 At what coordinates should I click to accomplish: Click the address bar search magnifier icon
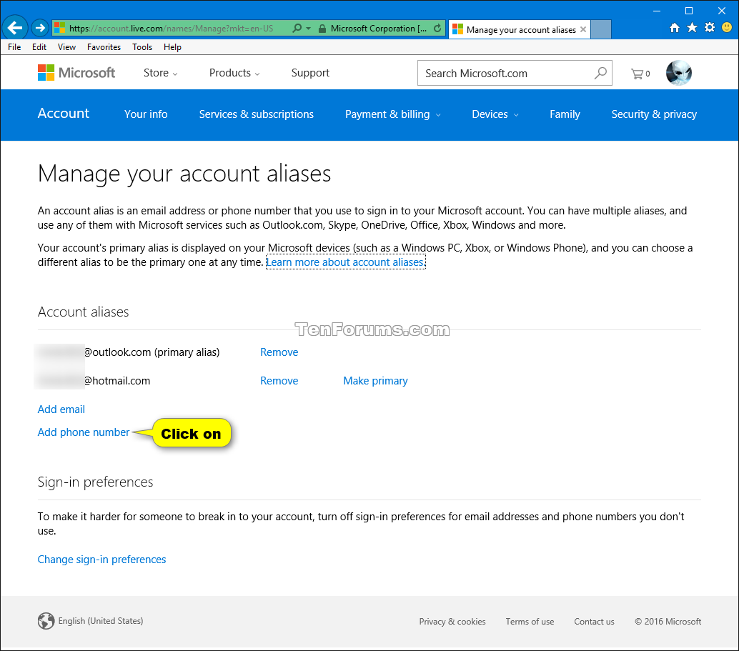click(x=297, y=29)
